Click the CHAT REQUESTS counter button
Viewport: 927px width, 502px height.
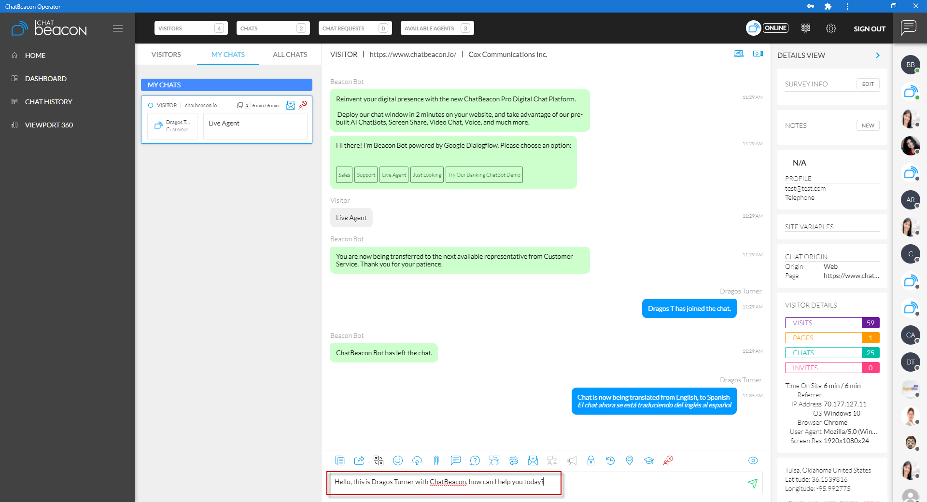[355, 28]
